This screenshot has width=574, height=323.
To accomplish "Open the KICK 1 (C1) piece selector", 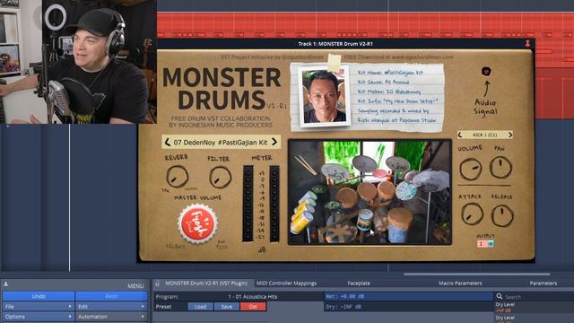I will tap(485, 135).
